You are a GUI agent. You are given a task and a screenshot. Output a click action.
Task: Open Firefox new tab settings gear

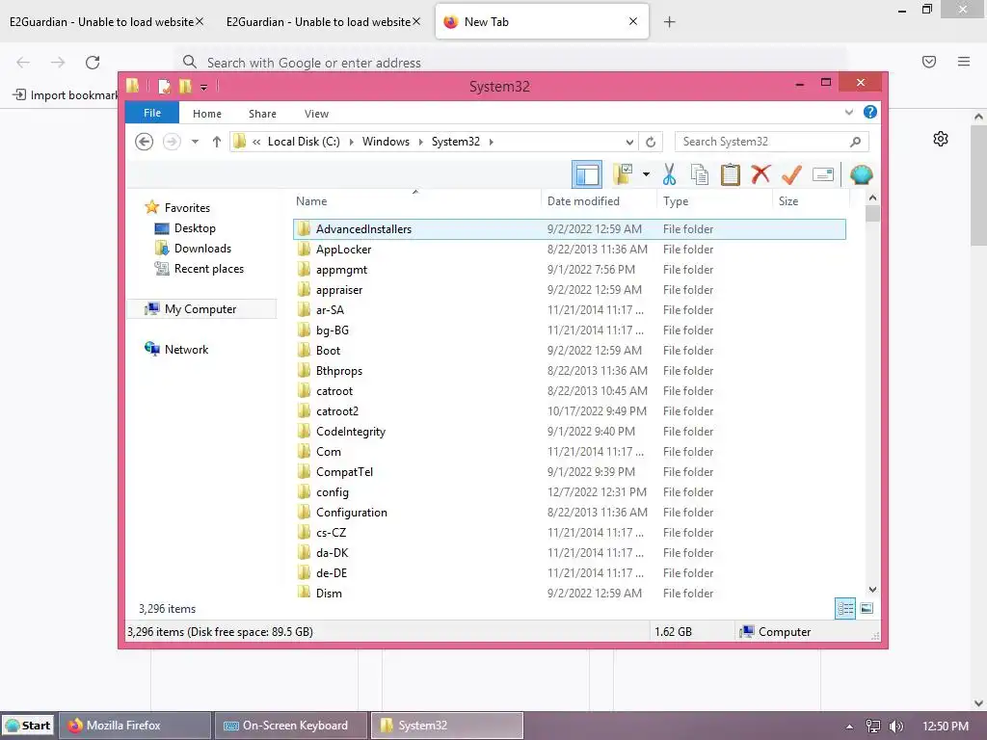pos(941,139)
